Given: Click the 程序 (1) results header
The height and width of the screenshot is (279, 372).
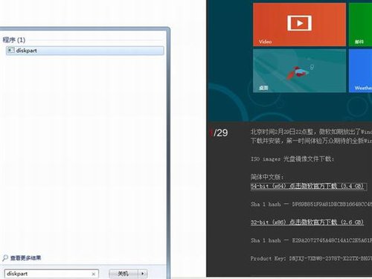Looking at the screenshot, I should click(14, 39).
